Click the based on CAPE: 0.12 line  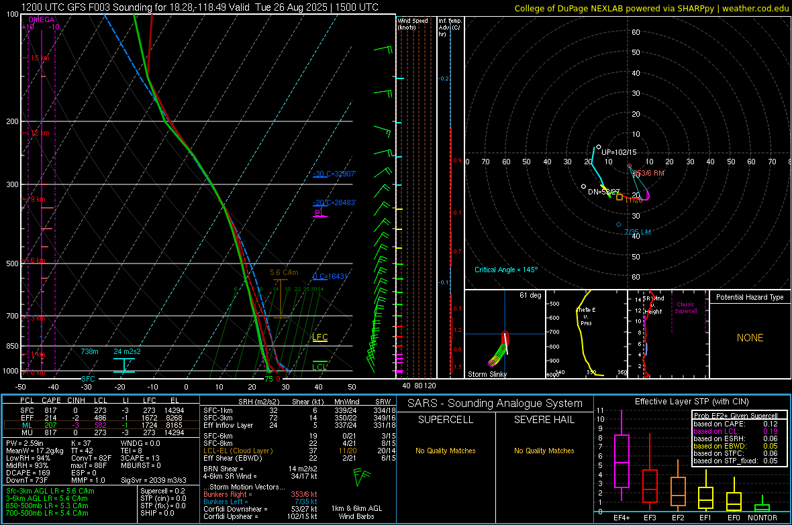pos(736,424)
